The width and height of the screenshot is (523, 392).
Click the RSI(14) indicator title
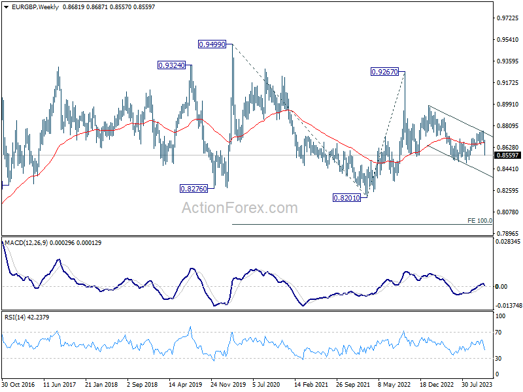click(15, 318)
